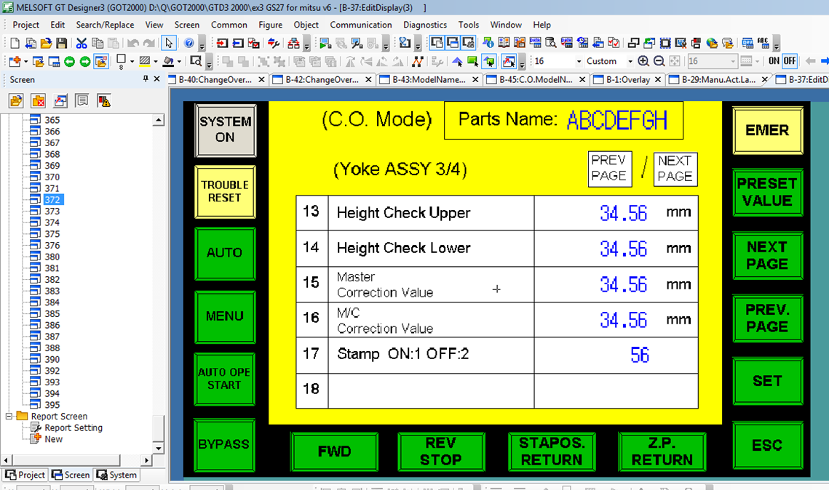Toggle the selection arrow pointer tool
The width and height of the screenshot is (829, 490).
click(x=169, y=44)
